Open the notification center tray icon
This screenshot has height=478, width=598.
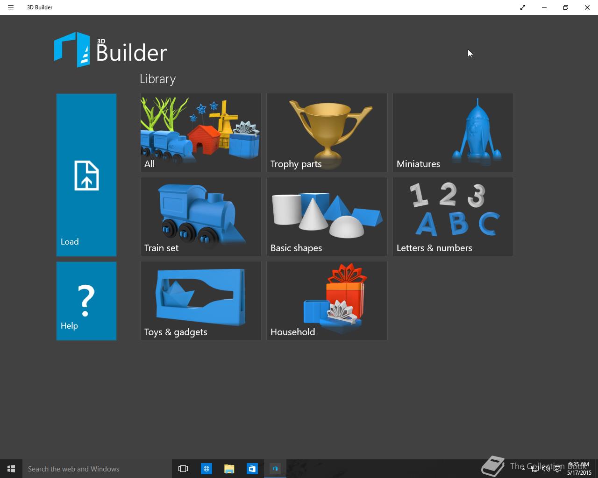(x=557, y=469)
